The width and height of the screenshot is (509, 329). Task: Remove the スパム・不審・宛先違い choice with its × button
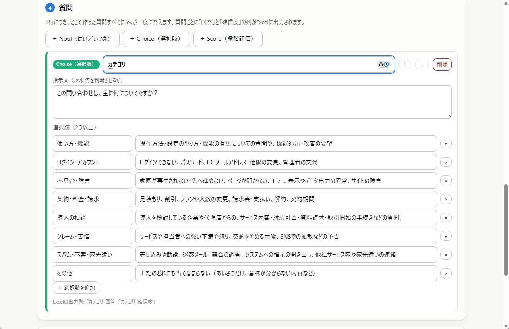tap(446, 255)
